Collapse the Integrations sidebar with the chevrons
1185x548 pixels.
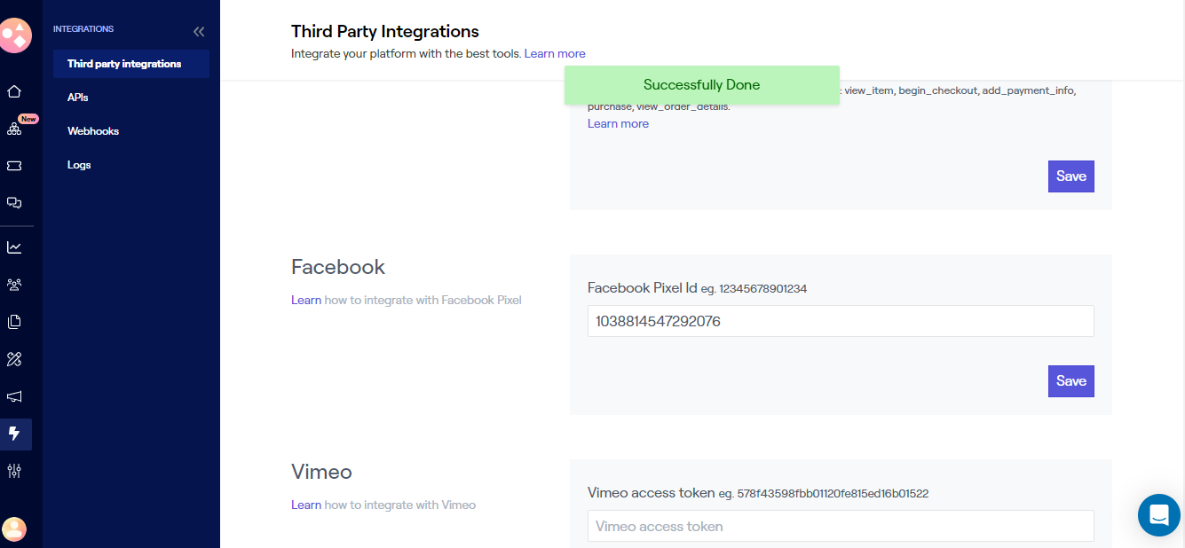tap(199, 30)
